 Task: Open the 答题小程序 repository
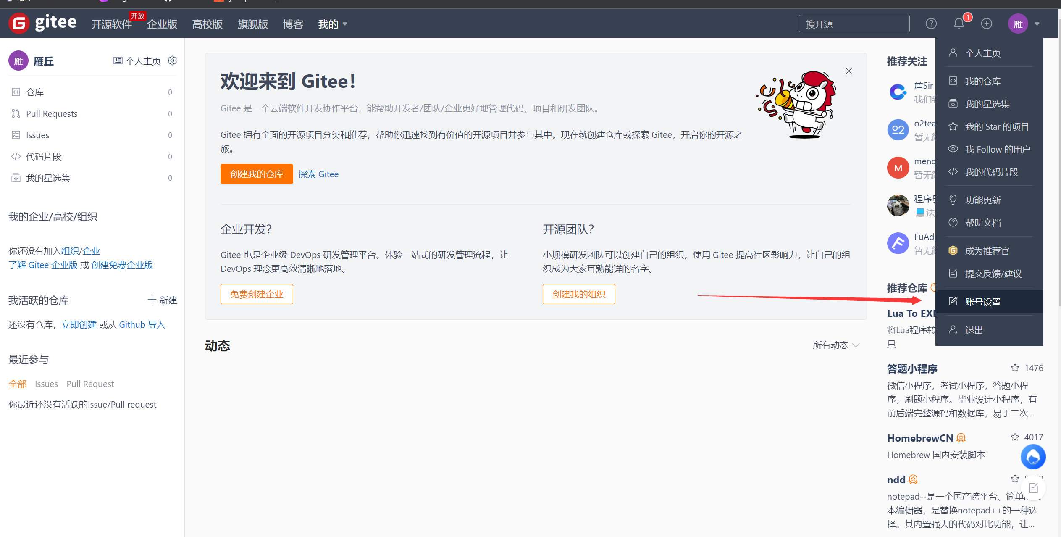pos(912,369)
